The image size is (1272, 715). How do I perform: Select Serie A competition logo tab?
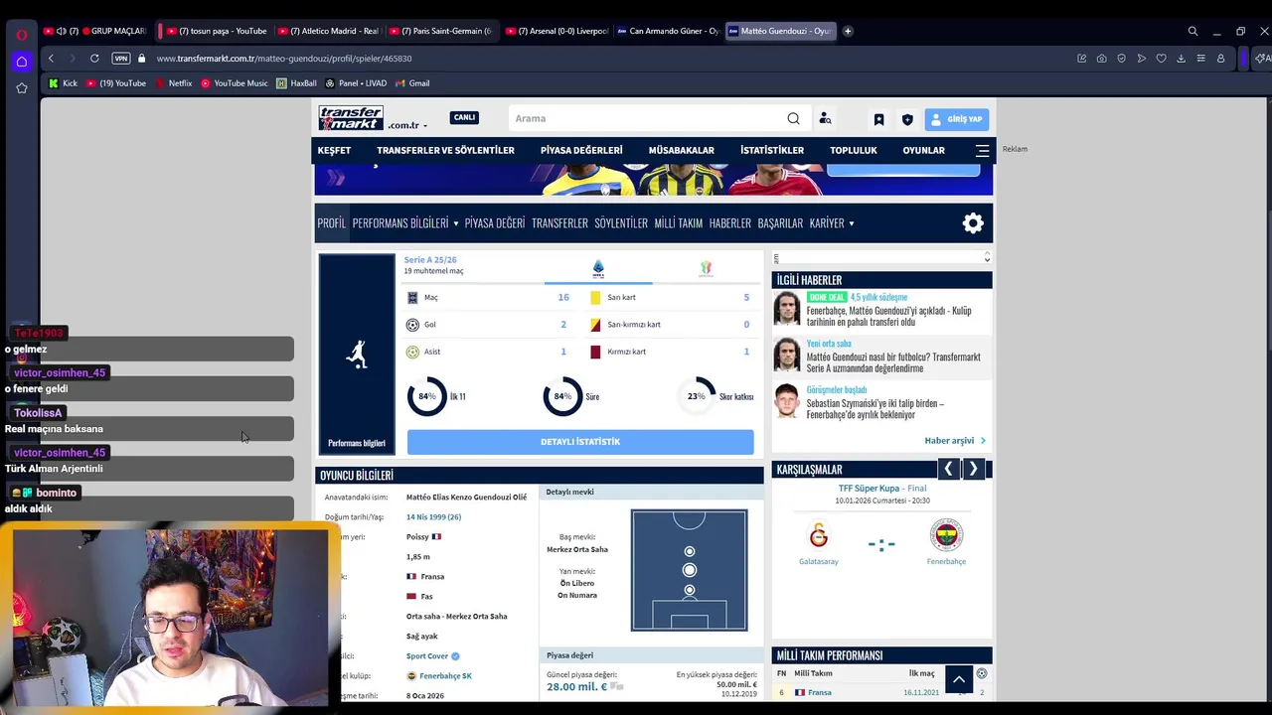pyautogui.click(x=598, y=268)
